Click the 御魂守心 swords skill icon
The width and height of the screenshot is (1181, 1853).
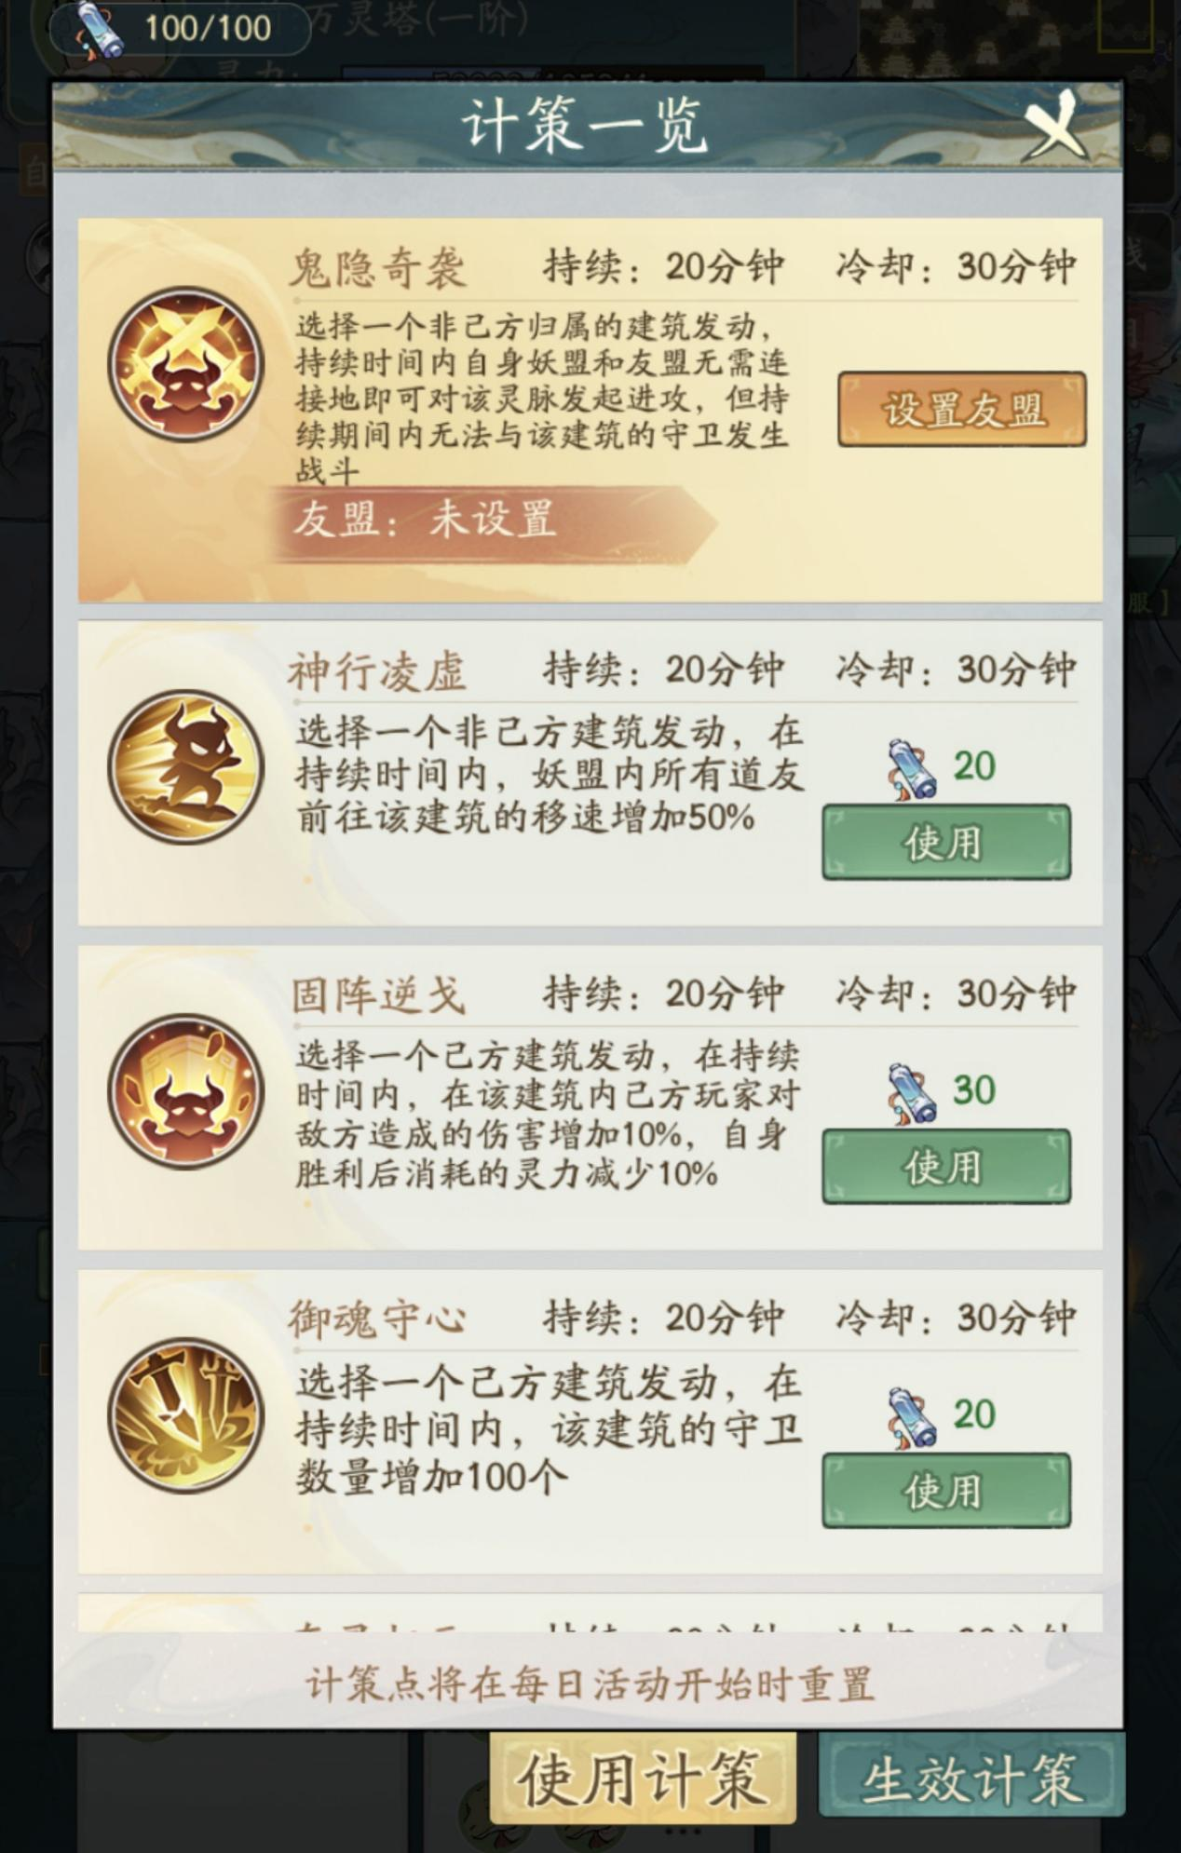186,1415
